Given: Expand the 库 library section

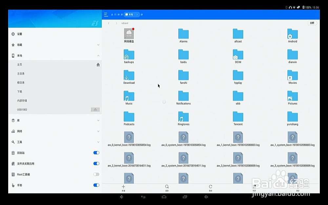Looking at the screenshot, I should tap(98, 120).
